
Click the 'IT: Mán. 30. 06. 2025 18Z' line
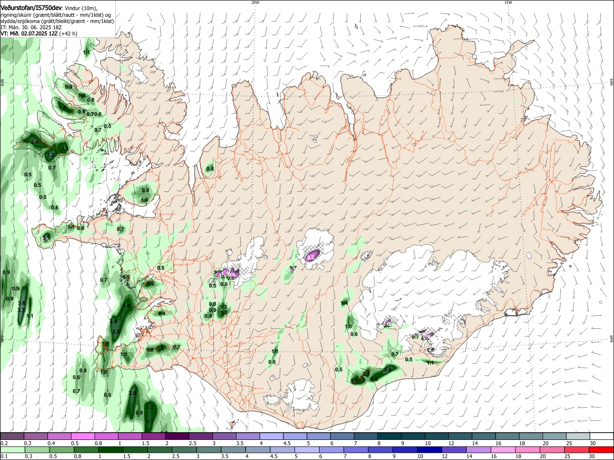point(31,27)
